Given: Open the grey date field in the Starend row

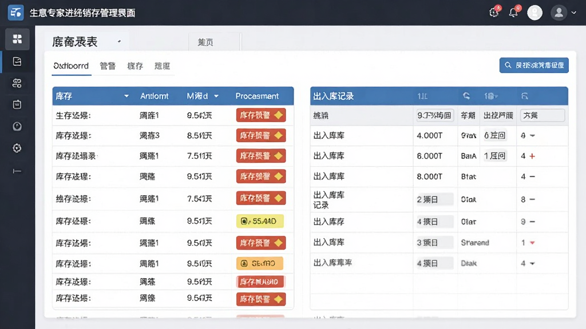Looking at the screenshot, I should click(434, 243).
